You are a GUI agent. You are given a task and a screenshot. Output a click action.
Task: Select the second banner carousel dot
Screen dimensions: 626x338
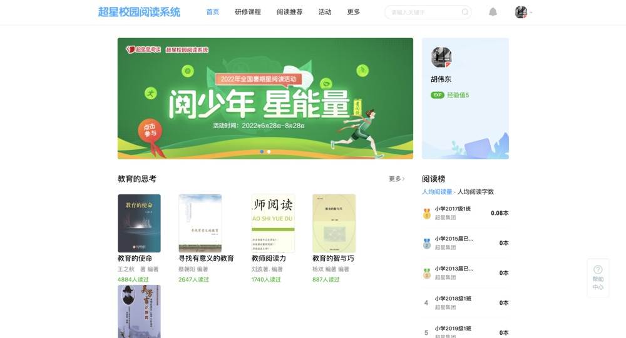click(x=269, y=151)
